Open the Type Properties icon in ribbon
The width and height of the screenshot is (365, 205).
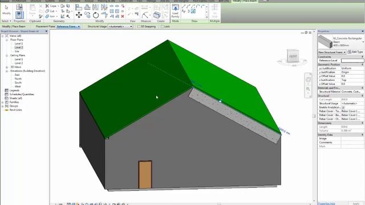coord(19,7)
